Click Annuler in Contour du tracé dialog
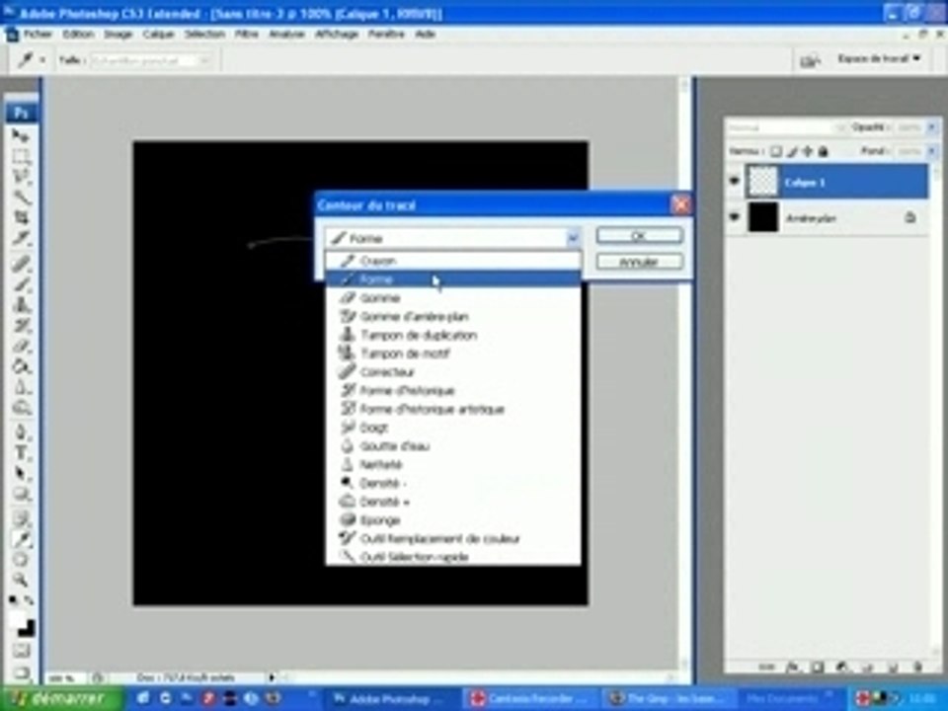Image resolution: width=948 pixels, height=711 pixels. 640,261
